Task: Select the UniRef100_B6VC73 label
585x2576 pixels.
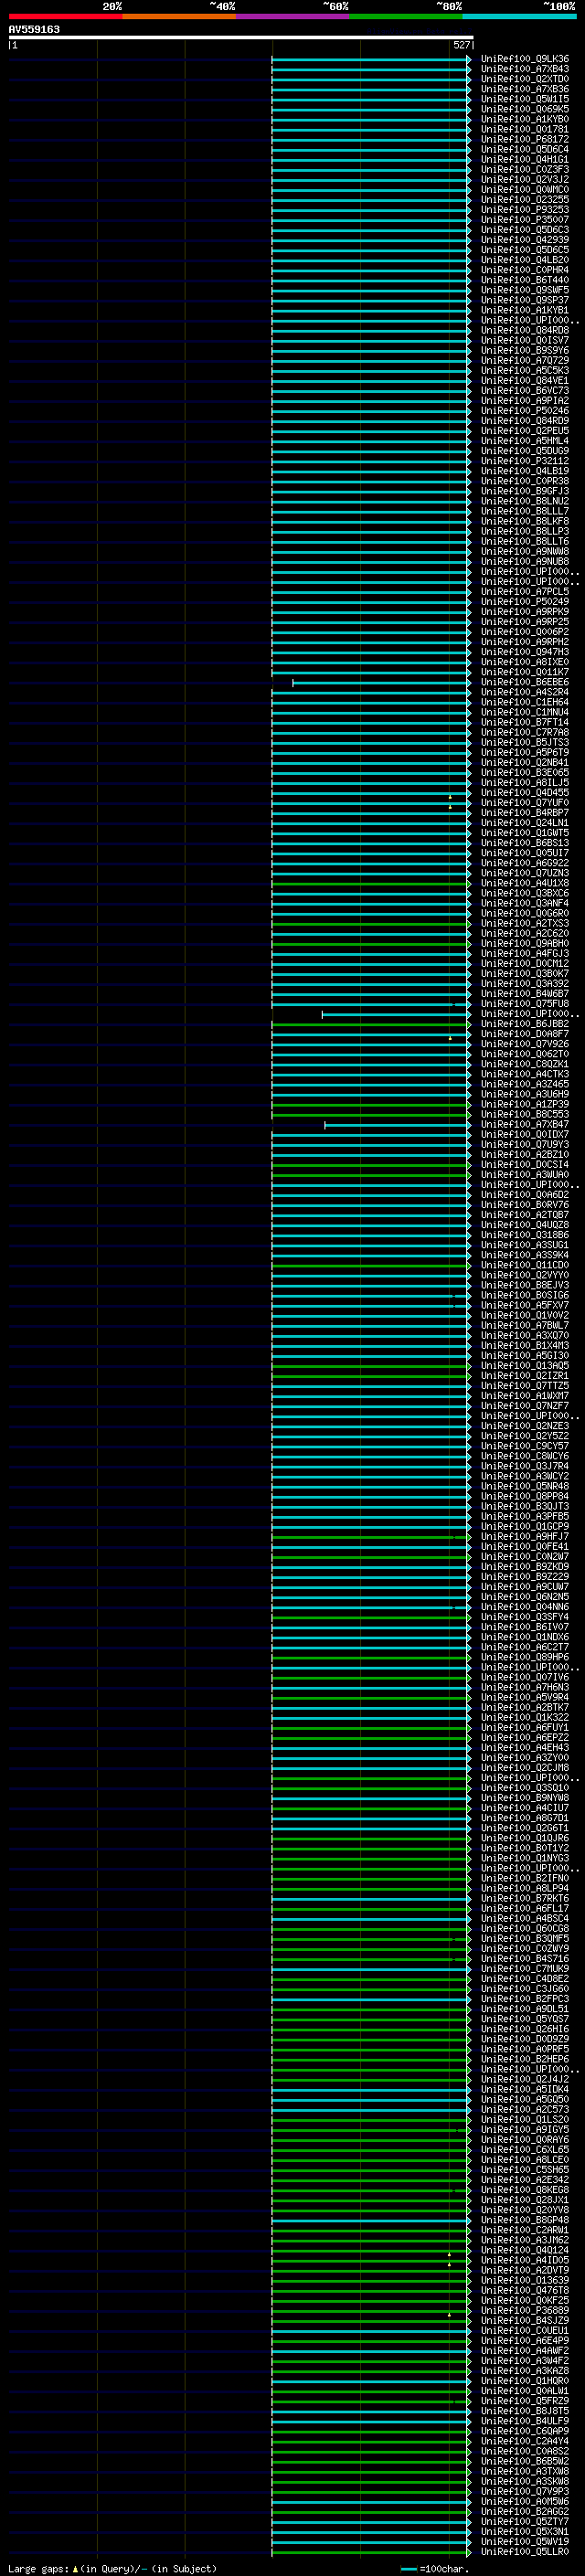Action: pos(525,391)
